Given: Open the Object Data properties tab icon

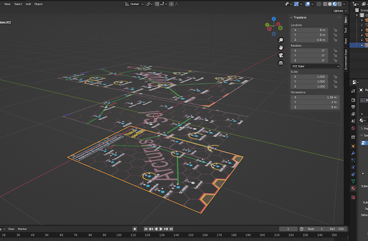Looking at the screenshot, I should coord(353,182).
